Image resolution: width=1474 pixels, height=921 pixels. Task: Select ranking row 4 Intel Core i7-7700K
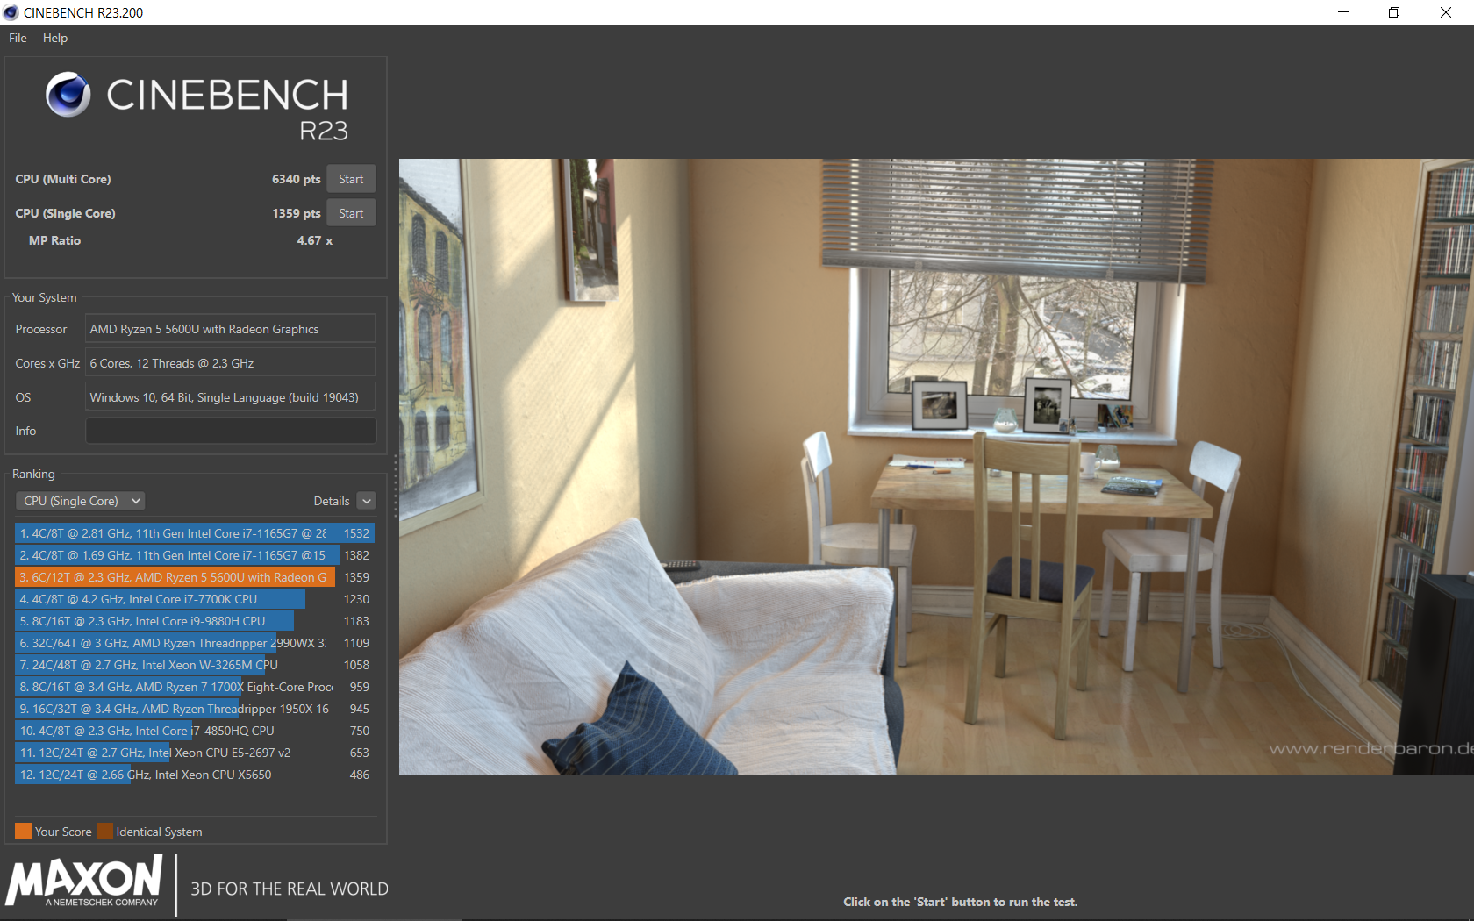pyautogui.click(x=195, y=599)
